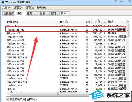Sort by 映像名称 column header
Screen dimensions: 132x102
click(32, 22)
